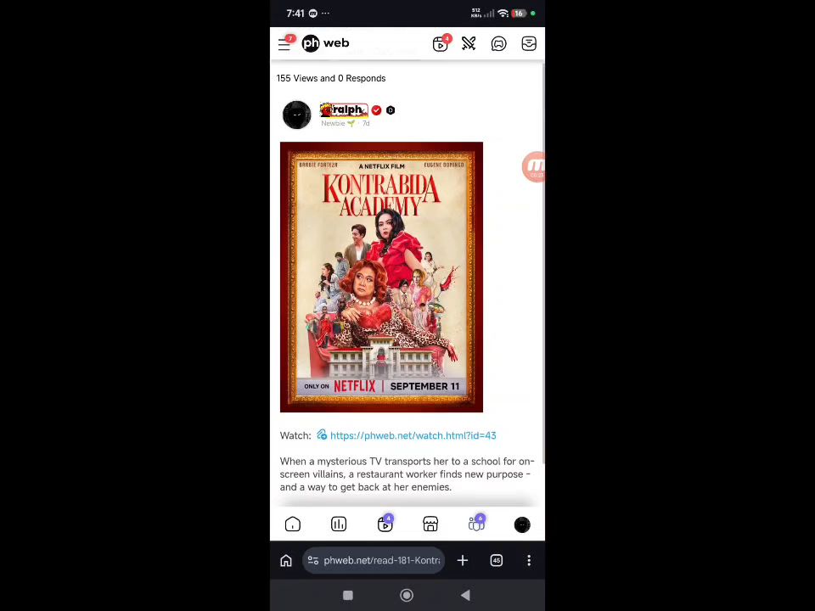Go to Home in the bottom navigation
815x611 pixels.
pos(293,524)
